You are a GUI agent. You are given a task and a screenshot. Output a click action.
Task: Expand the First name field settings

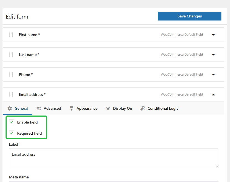tap(213, 35)
